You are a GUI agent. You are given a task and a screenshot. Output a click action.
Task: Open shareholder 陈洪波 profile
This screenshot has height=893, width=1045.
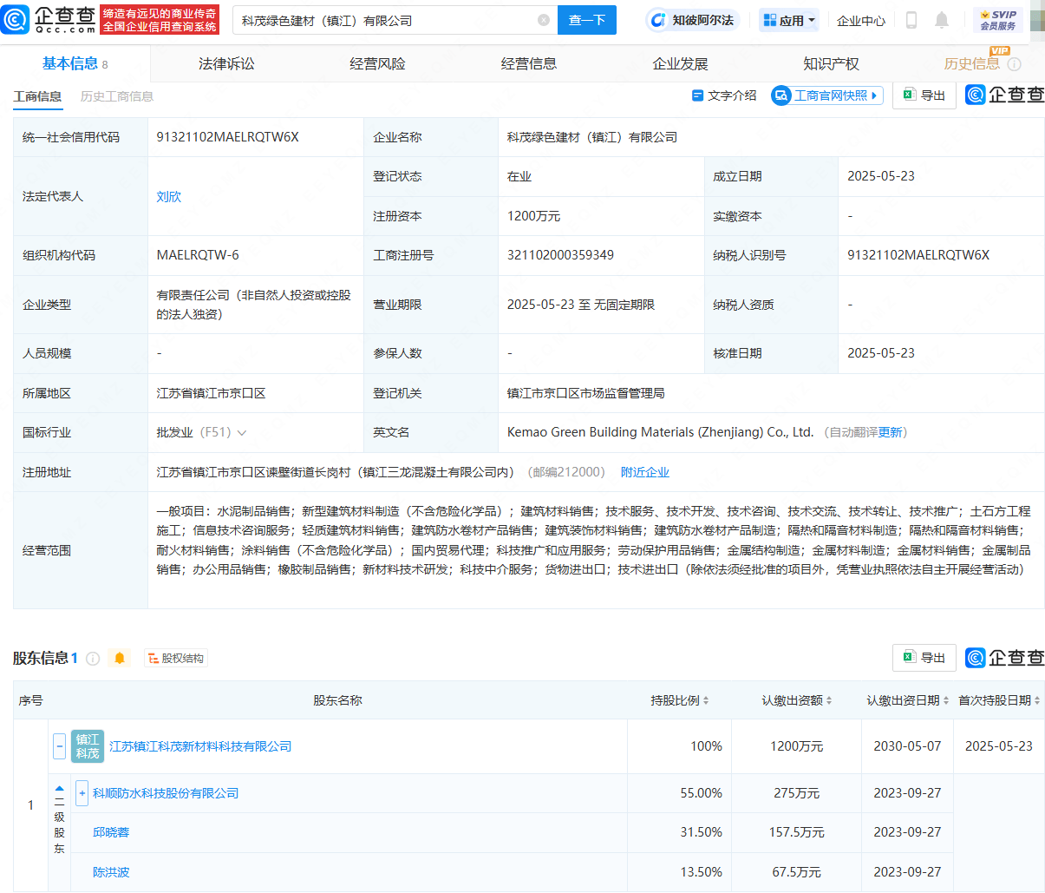pos(111,872)
